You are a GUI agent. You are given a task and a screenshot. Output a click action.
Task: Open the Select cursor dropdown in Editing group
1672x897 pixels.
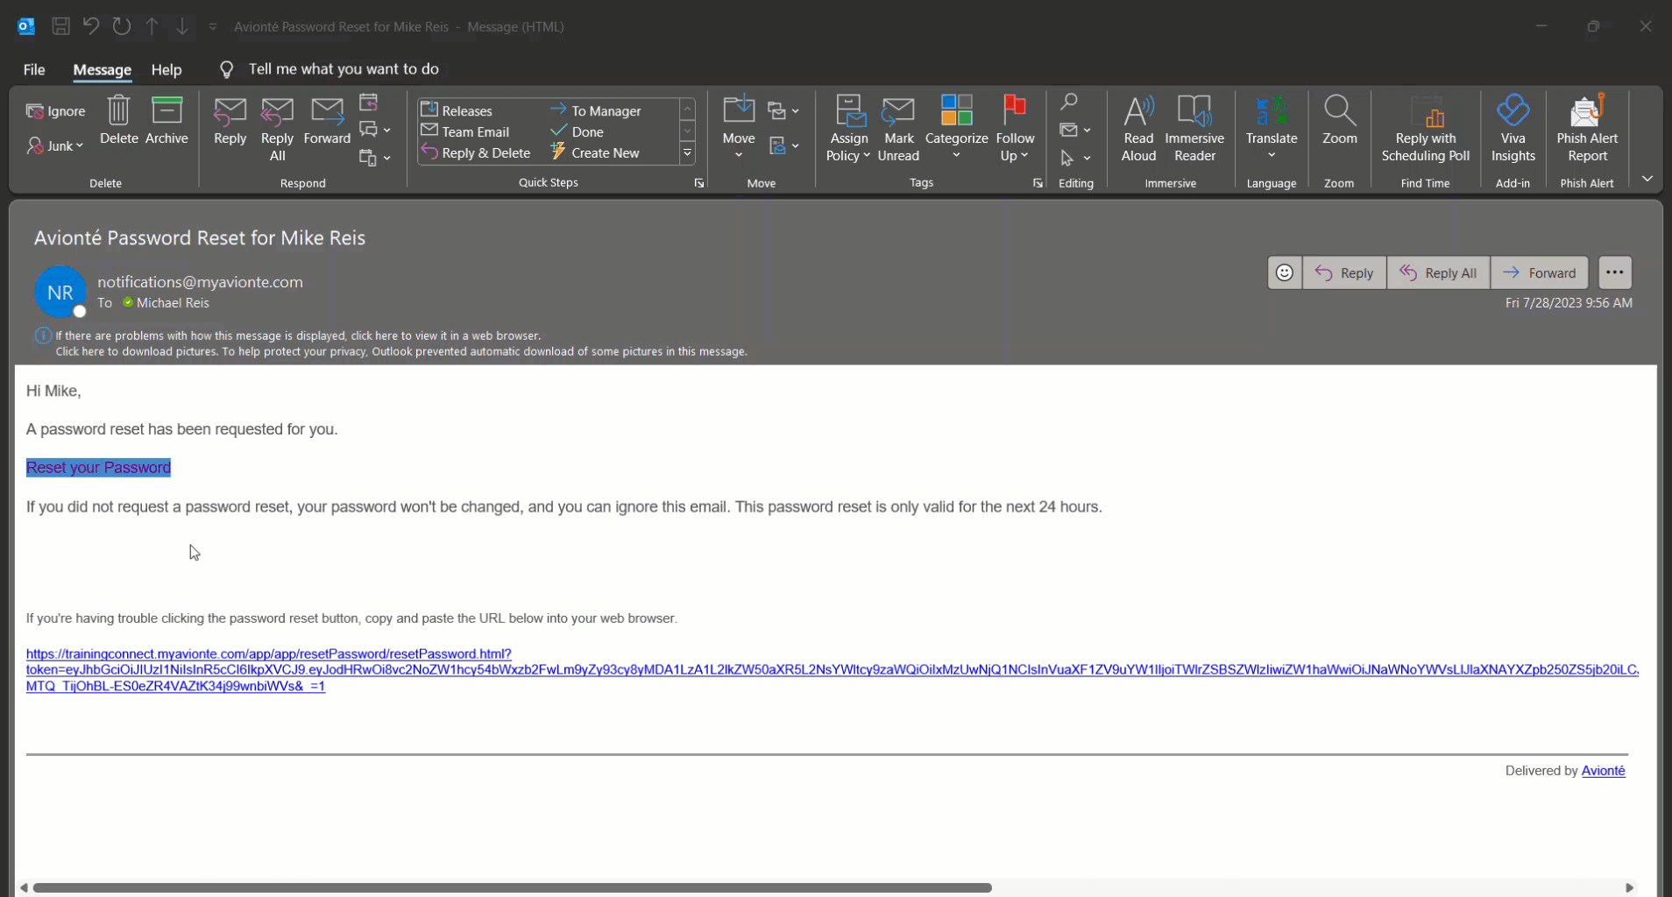1075,159
